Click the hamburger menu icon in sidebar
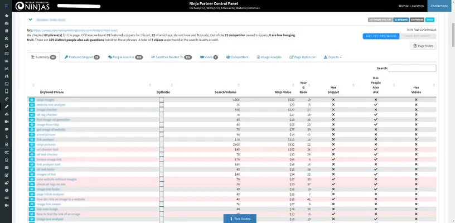The width and height of the screenshot is (455, 223). 6,7
